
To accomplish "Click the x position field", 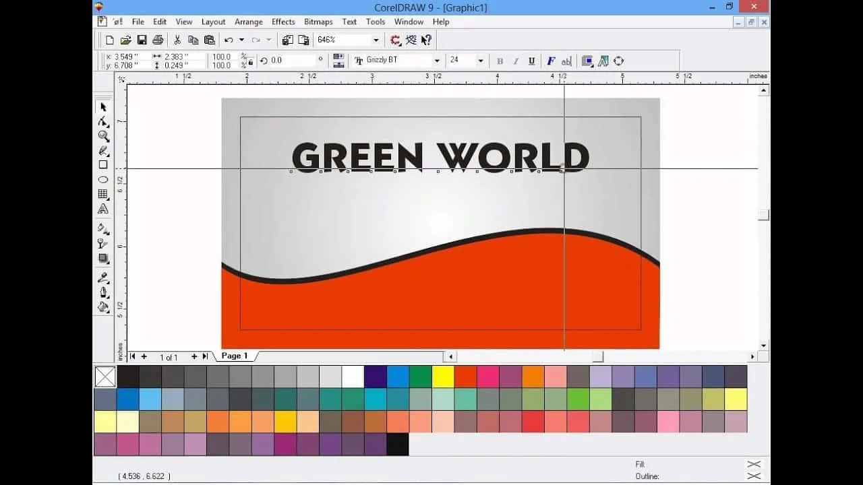I will [x=130, y=57].
